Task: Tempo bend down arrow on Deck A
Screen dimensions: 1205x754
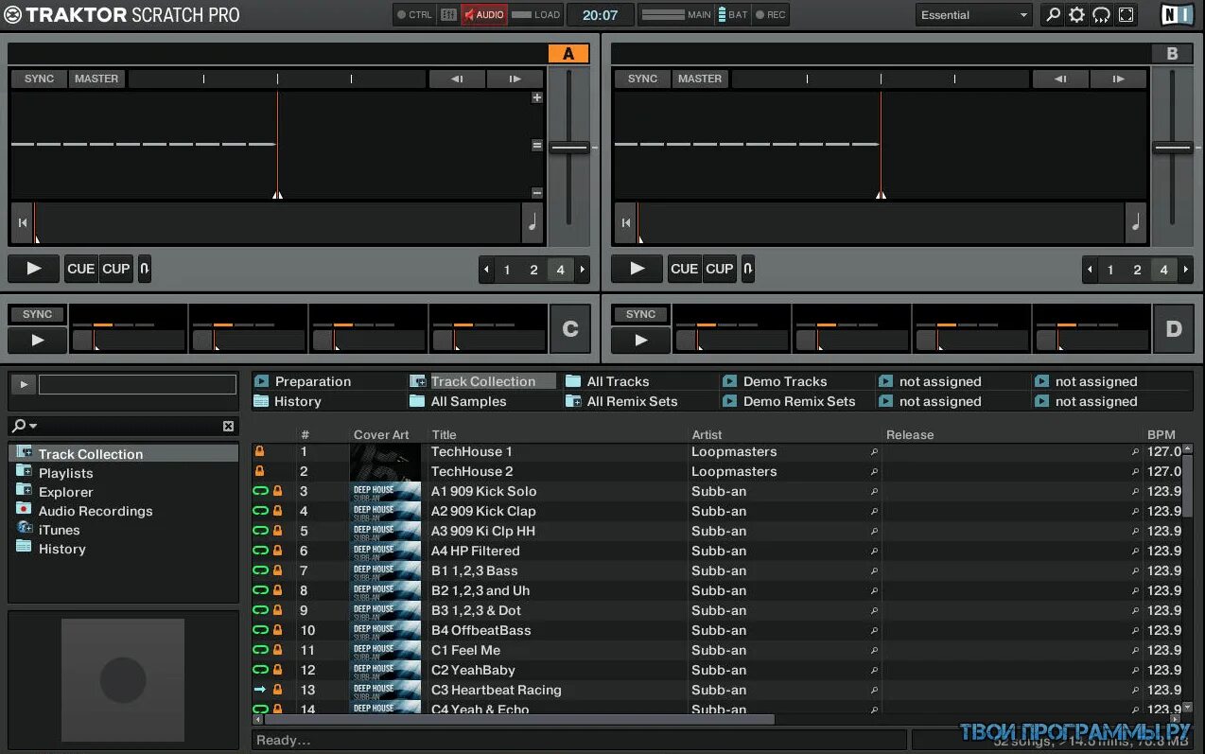Action: click(x=457, y=79)
